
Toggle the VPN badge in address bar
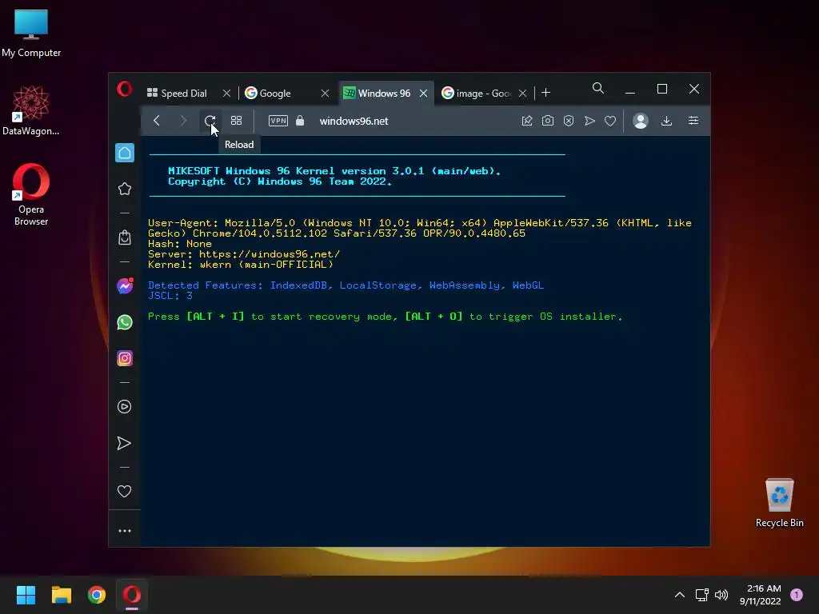click(278, 121)
